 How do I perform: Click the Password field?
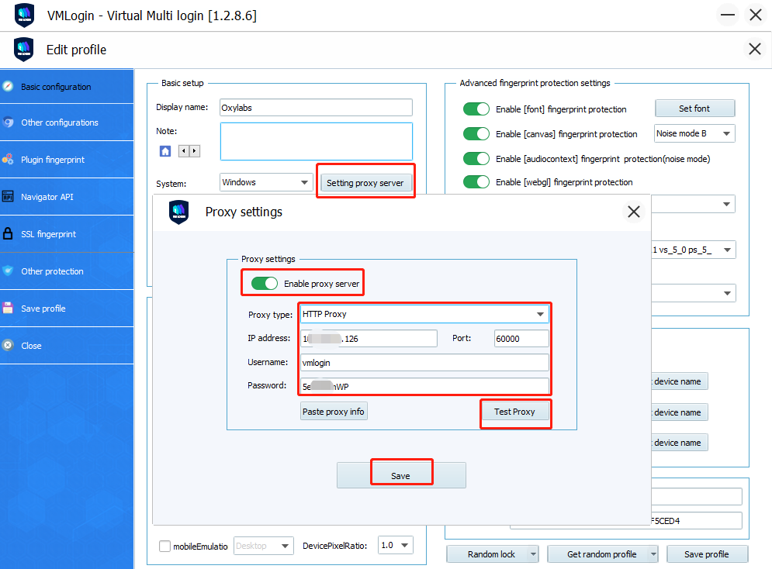424,386
